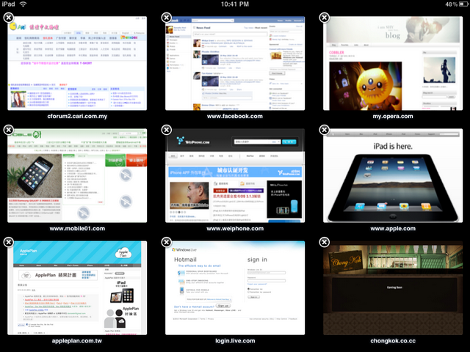Open the Facebook news feed thumbnail
This screenshot has width=470, height=352.
(x=235, y=63)
